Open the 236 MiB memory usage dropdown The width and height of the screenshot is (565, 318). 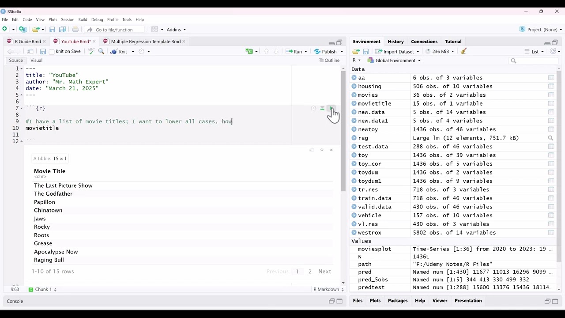click(x=440, y=52)
